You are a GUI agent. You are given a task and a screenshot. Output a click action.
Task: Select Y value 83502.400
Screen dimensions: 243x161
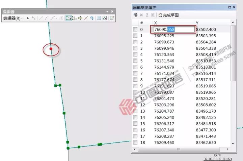(x=206, y=30)
